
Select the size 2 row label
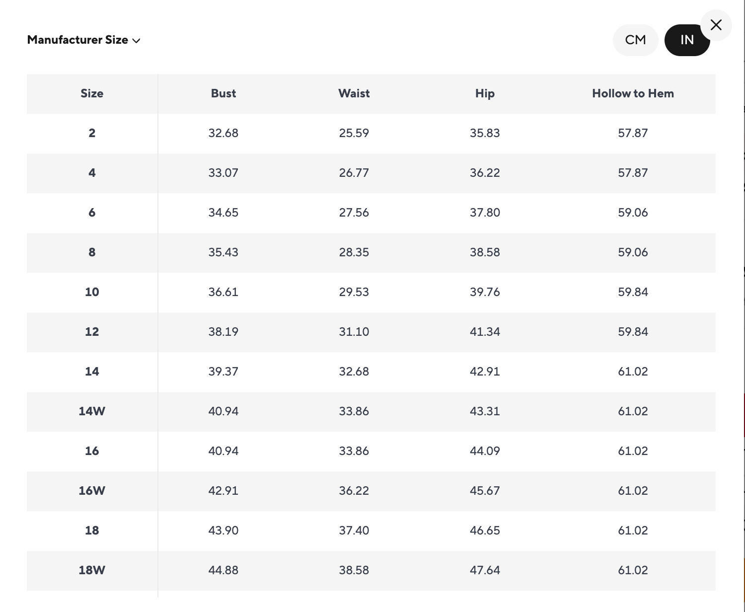[92, 133]
